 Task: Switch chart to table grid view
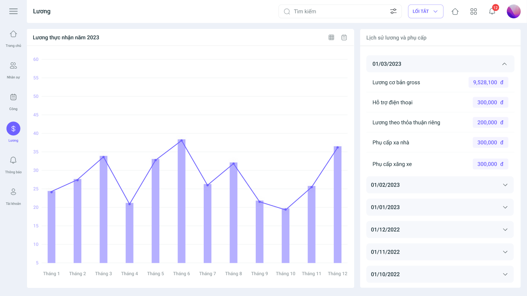pos(331,37)
